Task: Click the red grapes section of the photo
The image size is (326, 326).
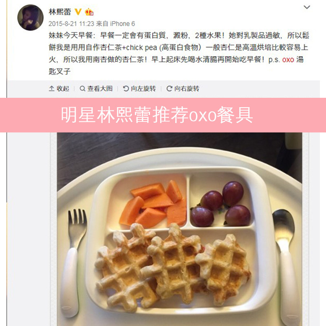Action: (221, 204)
